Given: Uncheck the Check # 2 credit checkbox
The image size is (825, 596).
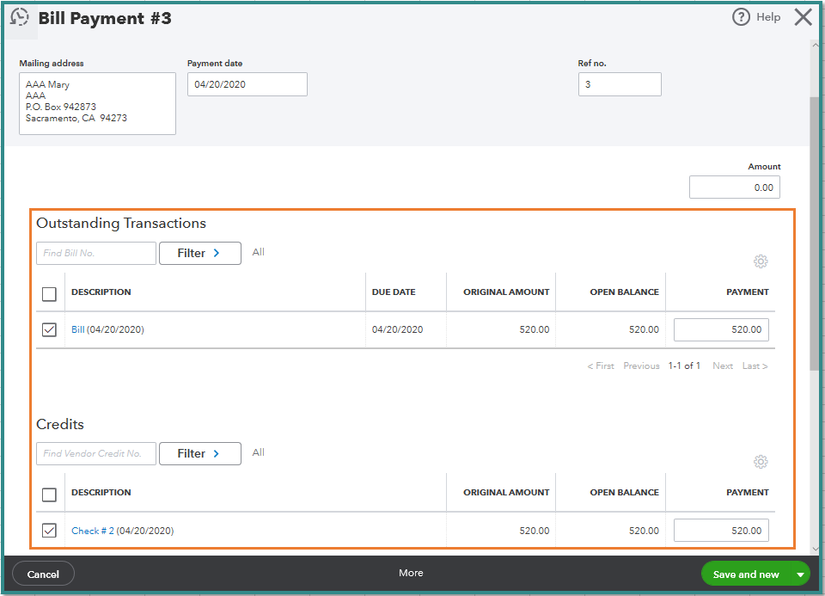Looking at the screenshot, I should pyautogui.click(x=49, y=530).
